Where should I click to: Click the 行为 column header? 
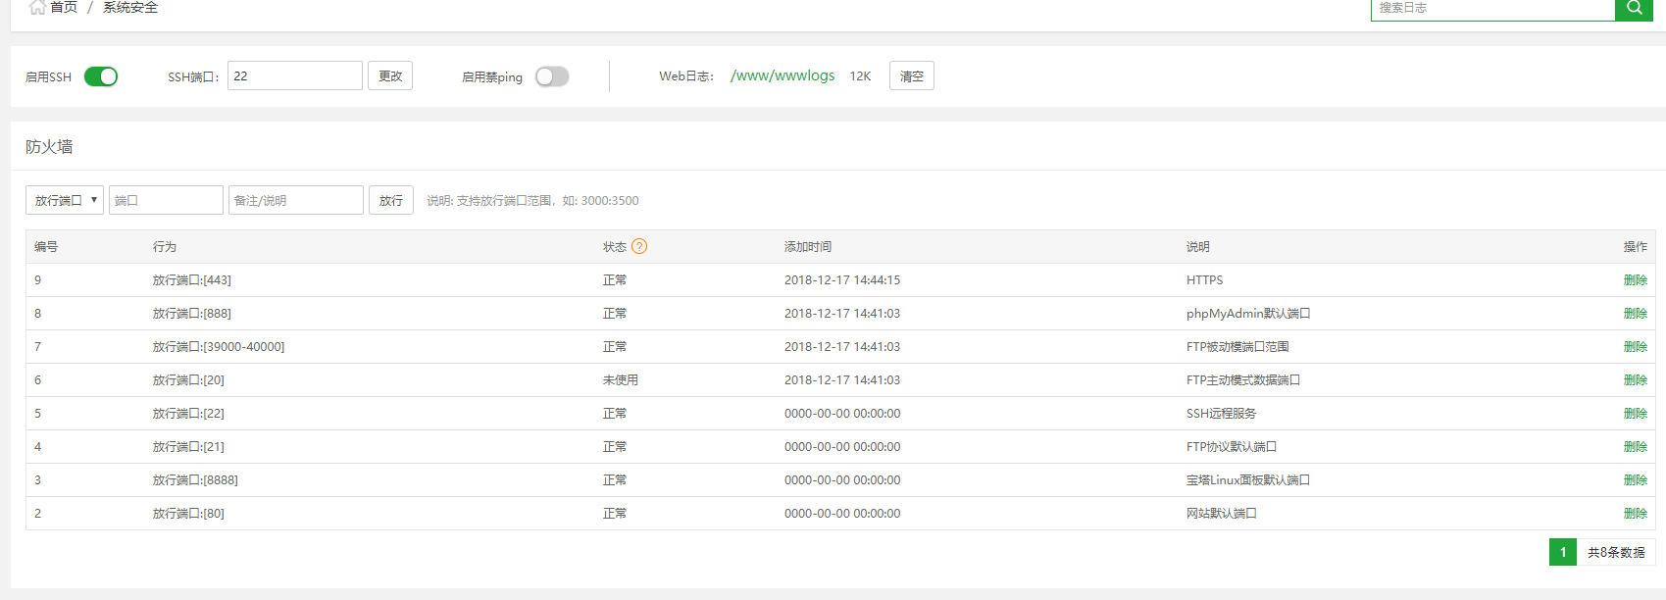click(x=165, y=246)
